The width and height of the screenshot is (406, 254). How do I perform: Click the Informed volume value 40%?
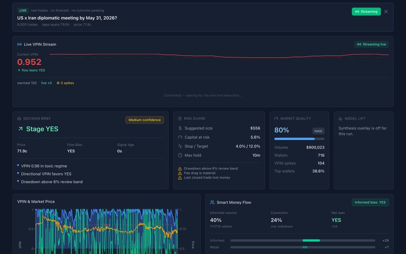click(216, 220)
